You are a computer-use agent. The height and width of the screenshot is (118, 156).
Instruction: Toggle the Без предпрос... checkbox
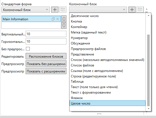click(28, 49)
